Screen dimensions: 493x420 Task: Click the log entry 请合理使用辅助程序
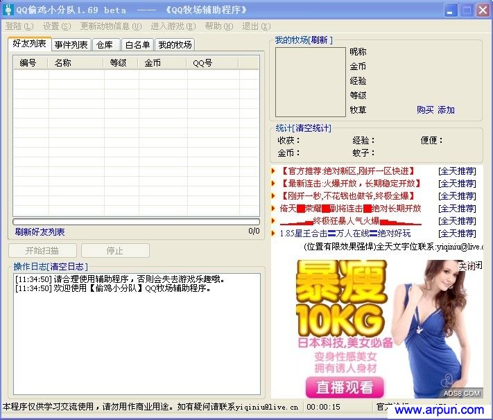(x=120, y=279)
